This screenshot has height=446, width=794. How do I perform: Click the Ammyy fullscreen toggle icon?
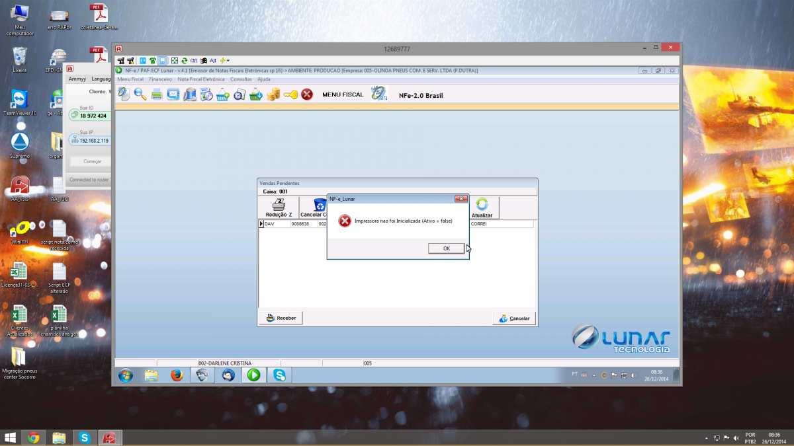click(x=175, y=60)
